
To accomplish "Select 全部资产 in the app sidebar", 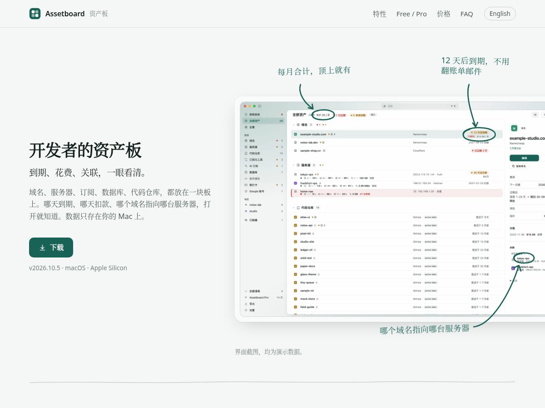I will 263,121.
